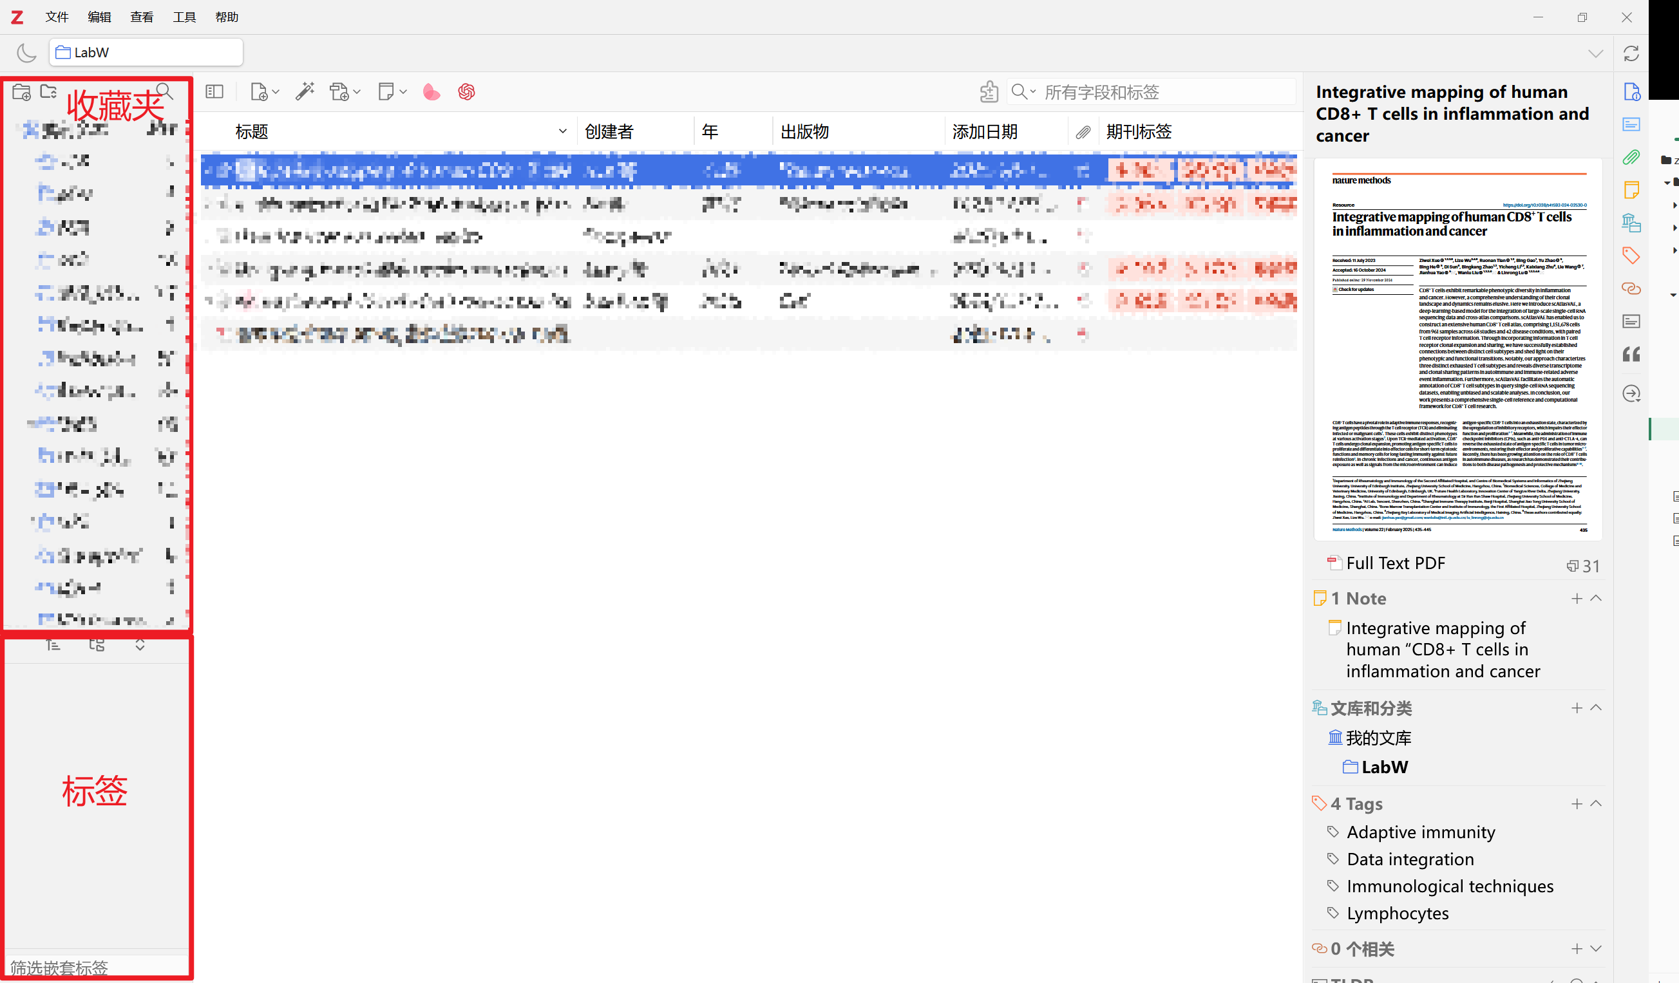This screenshot has height=983, width=1679.
Task: Click the LabW collection link
Action: (1384, 767)
